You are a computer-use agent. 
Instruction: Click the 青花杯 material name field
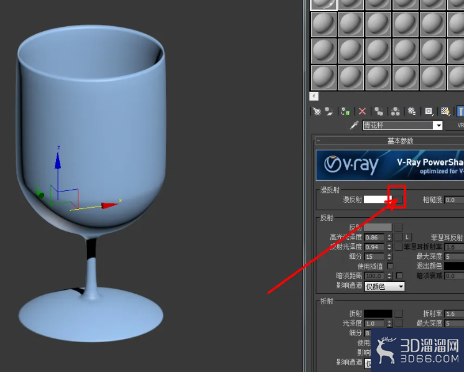(398, 126)
